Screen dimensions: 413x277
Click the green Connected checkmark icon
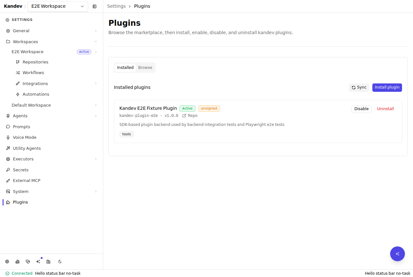click(7, 273)
